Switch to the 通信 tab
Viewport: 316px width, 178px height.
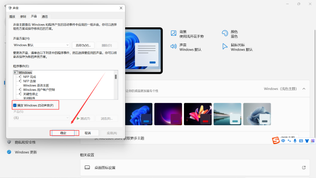point(45,17)
